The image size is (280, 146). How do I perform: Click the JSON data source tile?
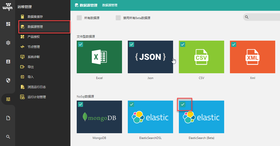point(150,57)
